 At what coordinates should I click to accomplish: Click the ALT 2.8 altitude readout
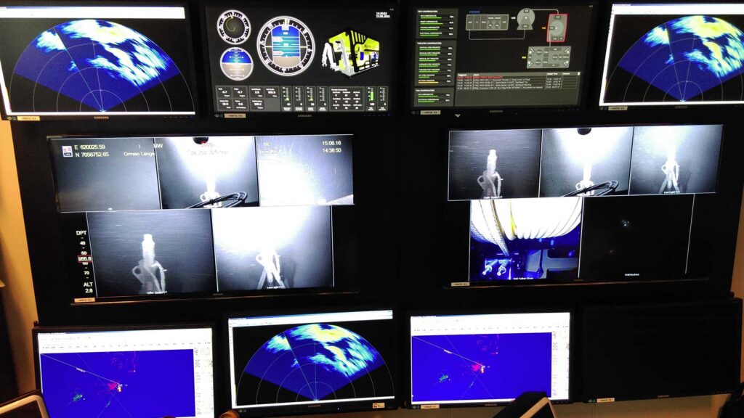88,287
